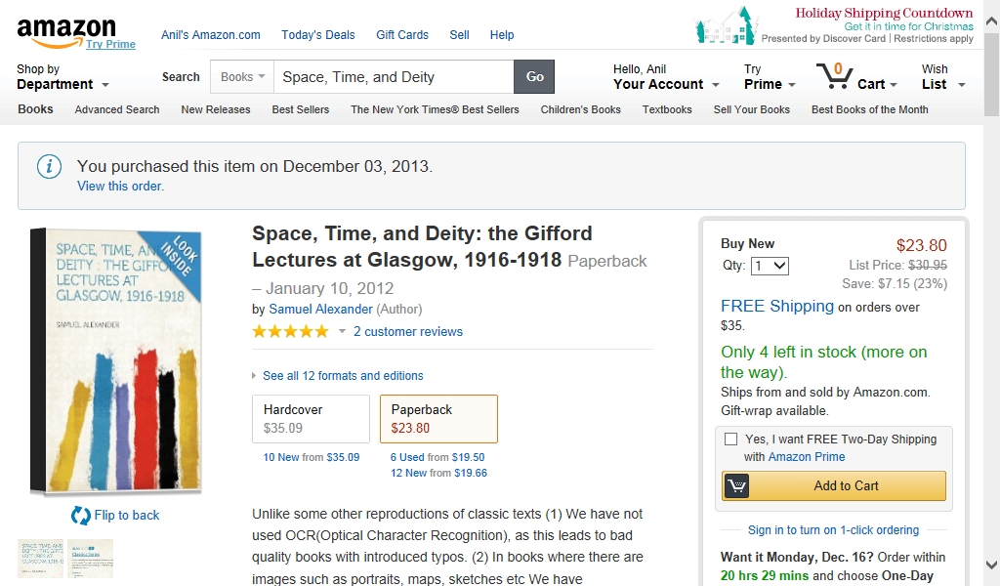
Task: Click the Amazon logo
Action: [65, 31]
